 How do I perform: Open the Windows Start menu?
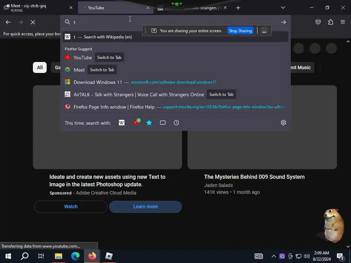[x=8, y=256]
